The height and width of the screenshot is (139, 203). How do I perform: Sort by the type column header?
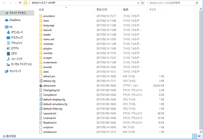click(x=126, y=9)
